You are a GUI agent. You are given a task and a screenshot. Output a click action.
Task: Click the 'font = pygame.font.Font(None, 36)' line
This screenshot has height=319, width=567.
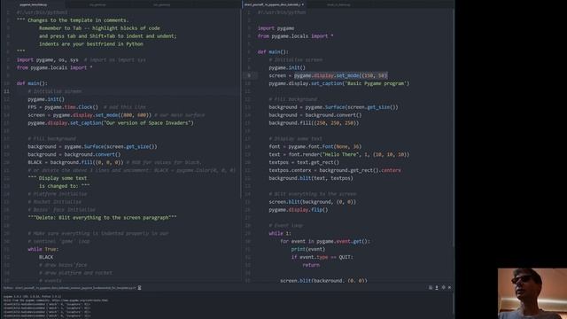pyautogui.click(x=315, y=146)
